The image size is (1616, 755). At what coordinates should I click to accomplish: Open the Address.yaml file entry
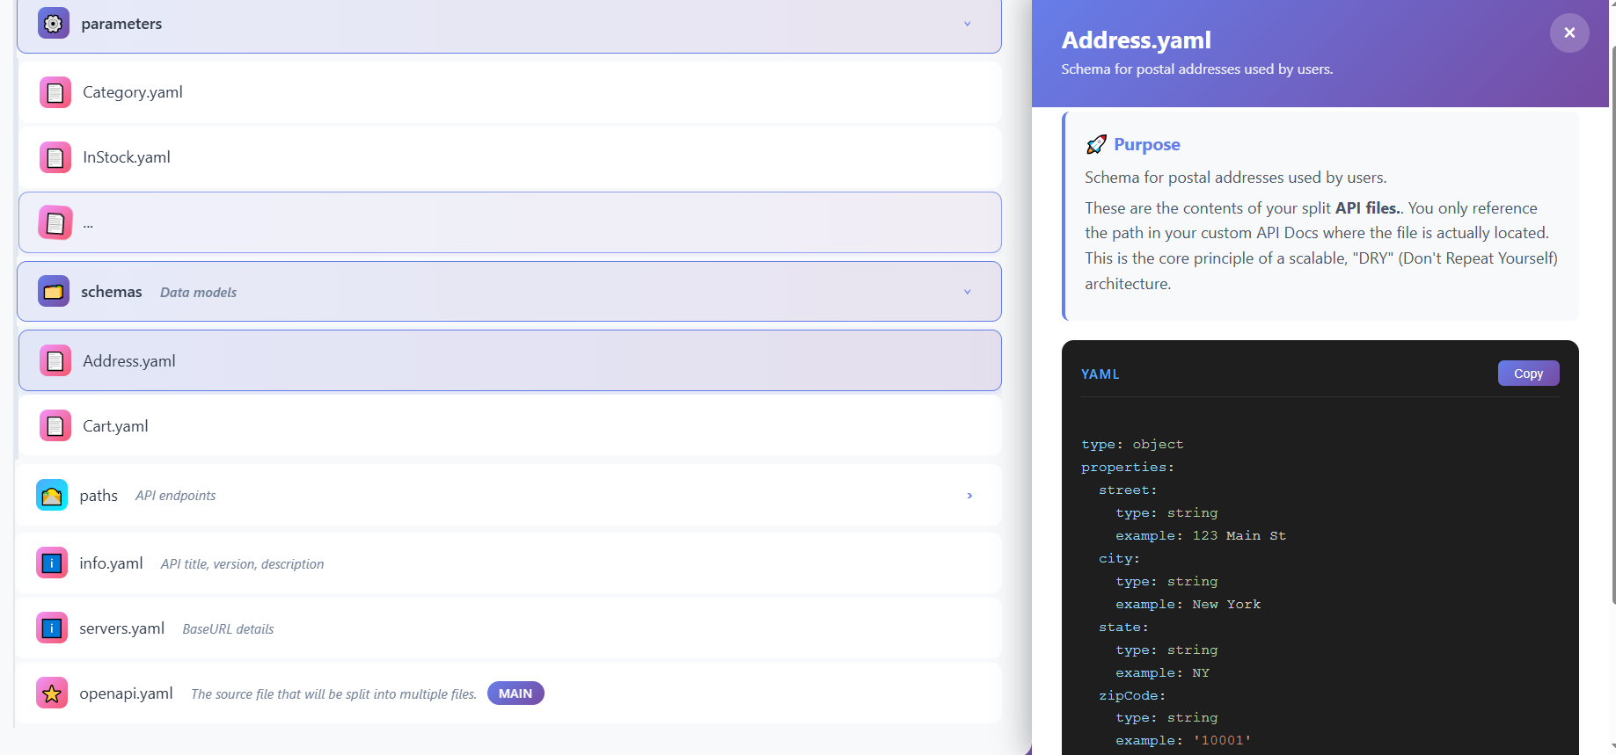pyautogui.click(x=129, y=361)
